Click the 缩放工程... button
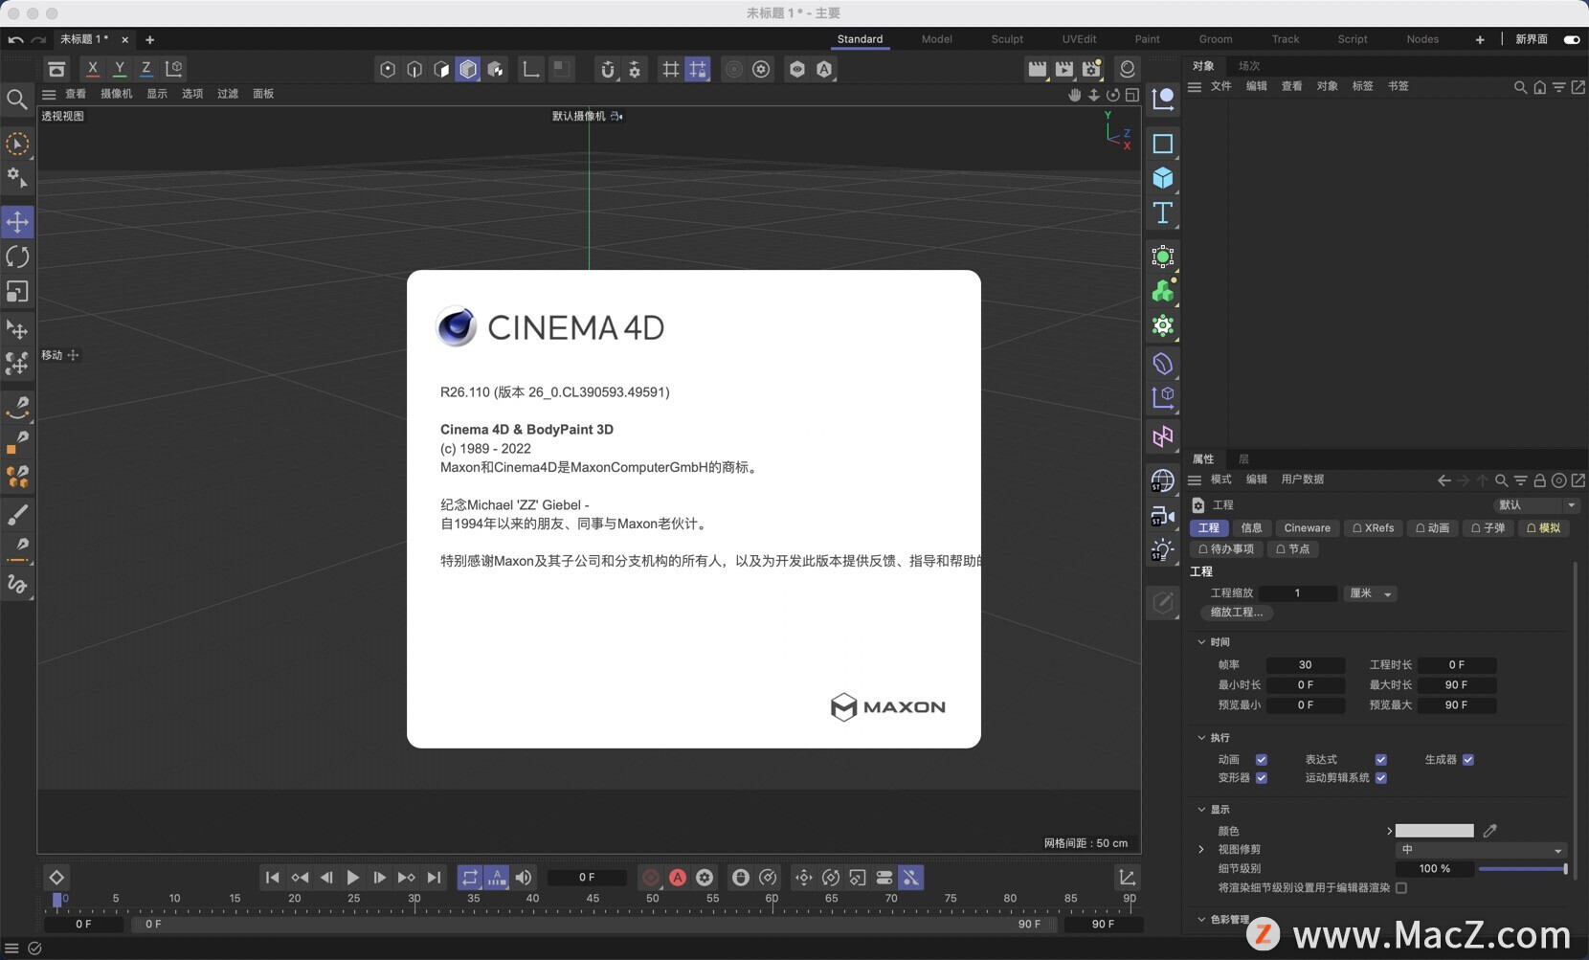The image size is (1589, 960). click(1236, 613)
